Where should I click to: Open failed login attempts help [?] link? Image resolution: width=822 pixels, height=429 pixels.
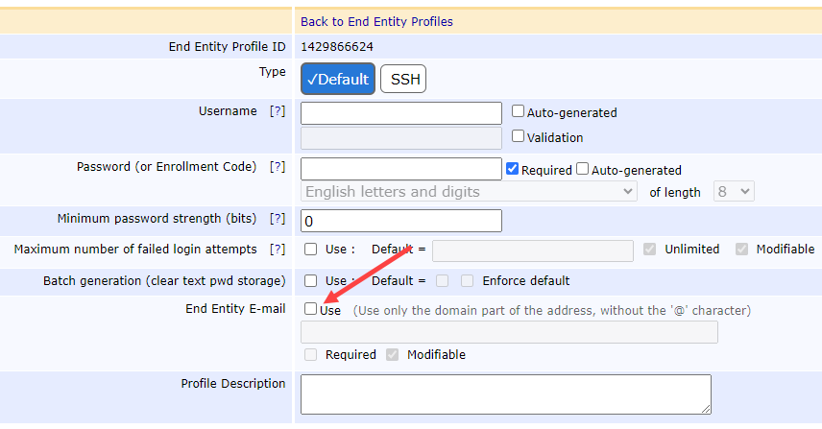click(x=278, y=250)
